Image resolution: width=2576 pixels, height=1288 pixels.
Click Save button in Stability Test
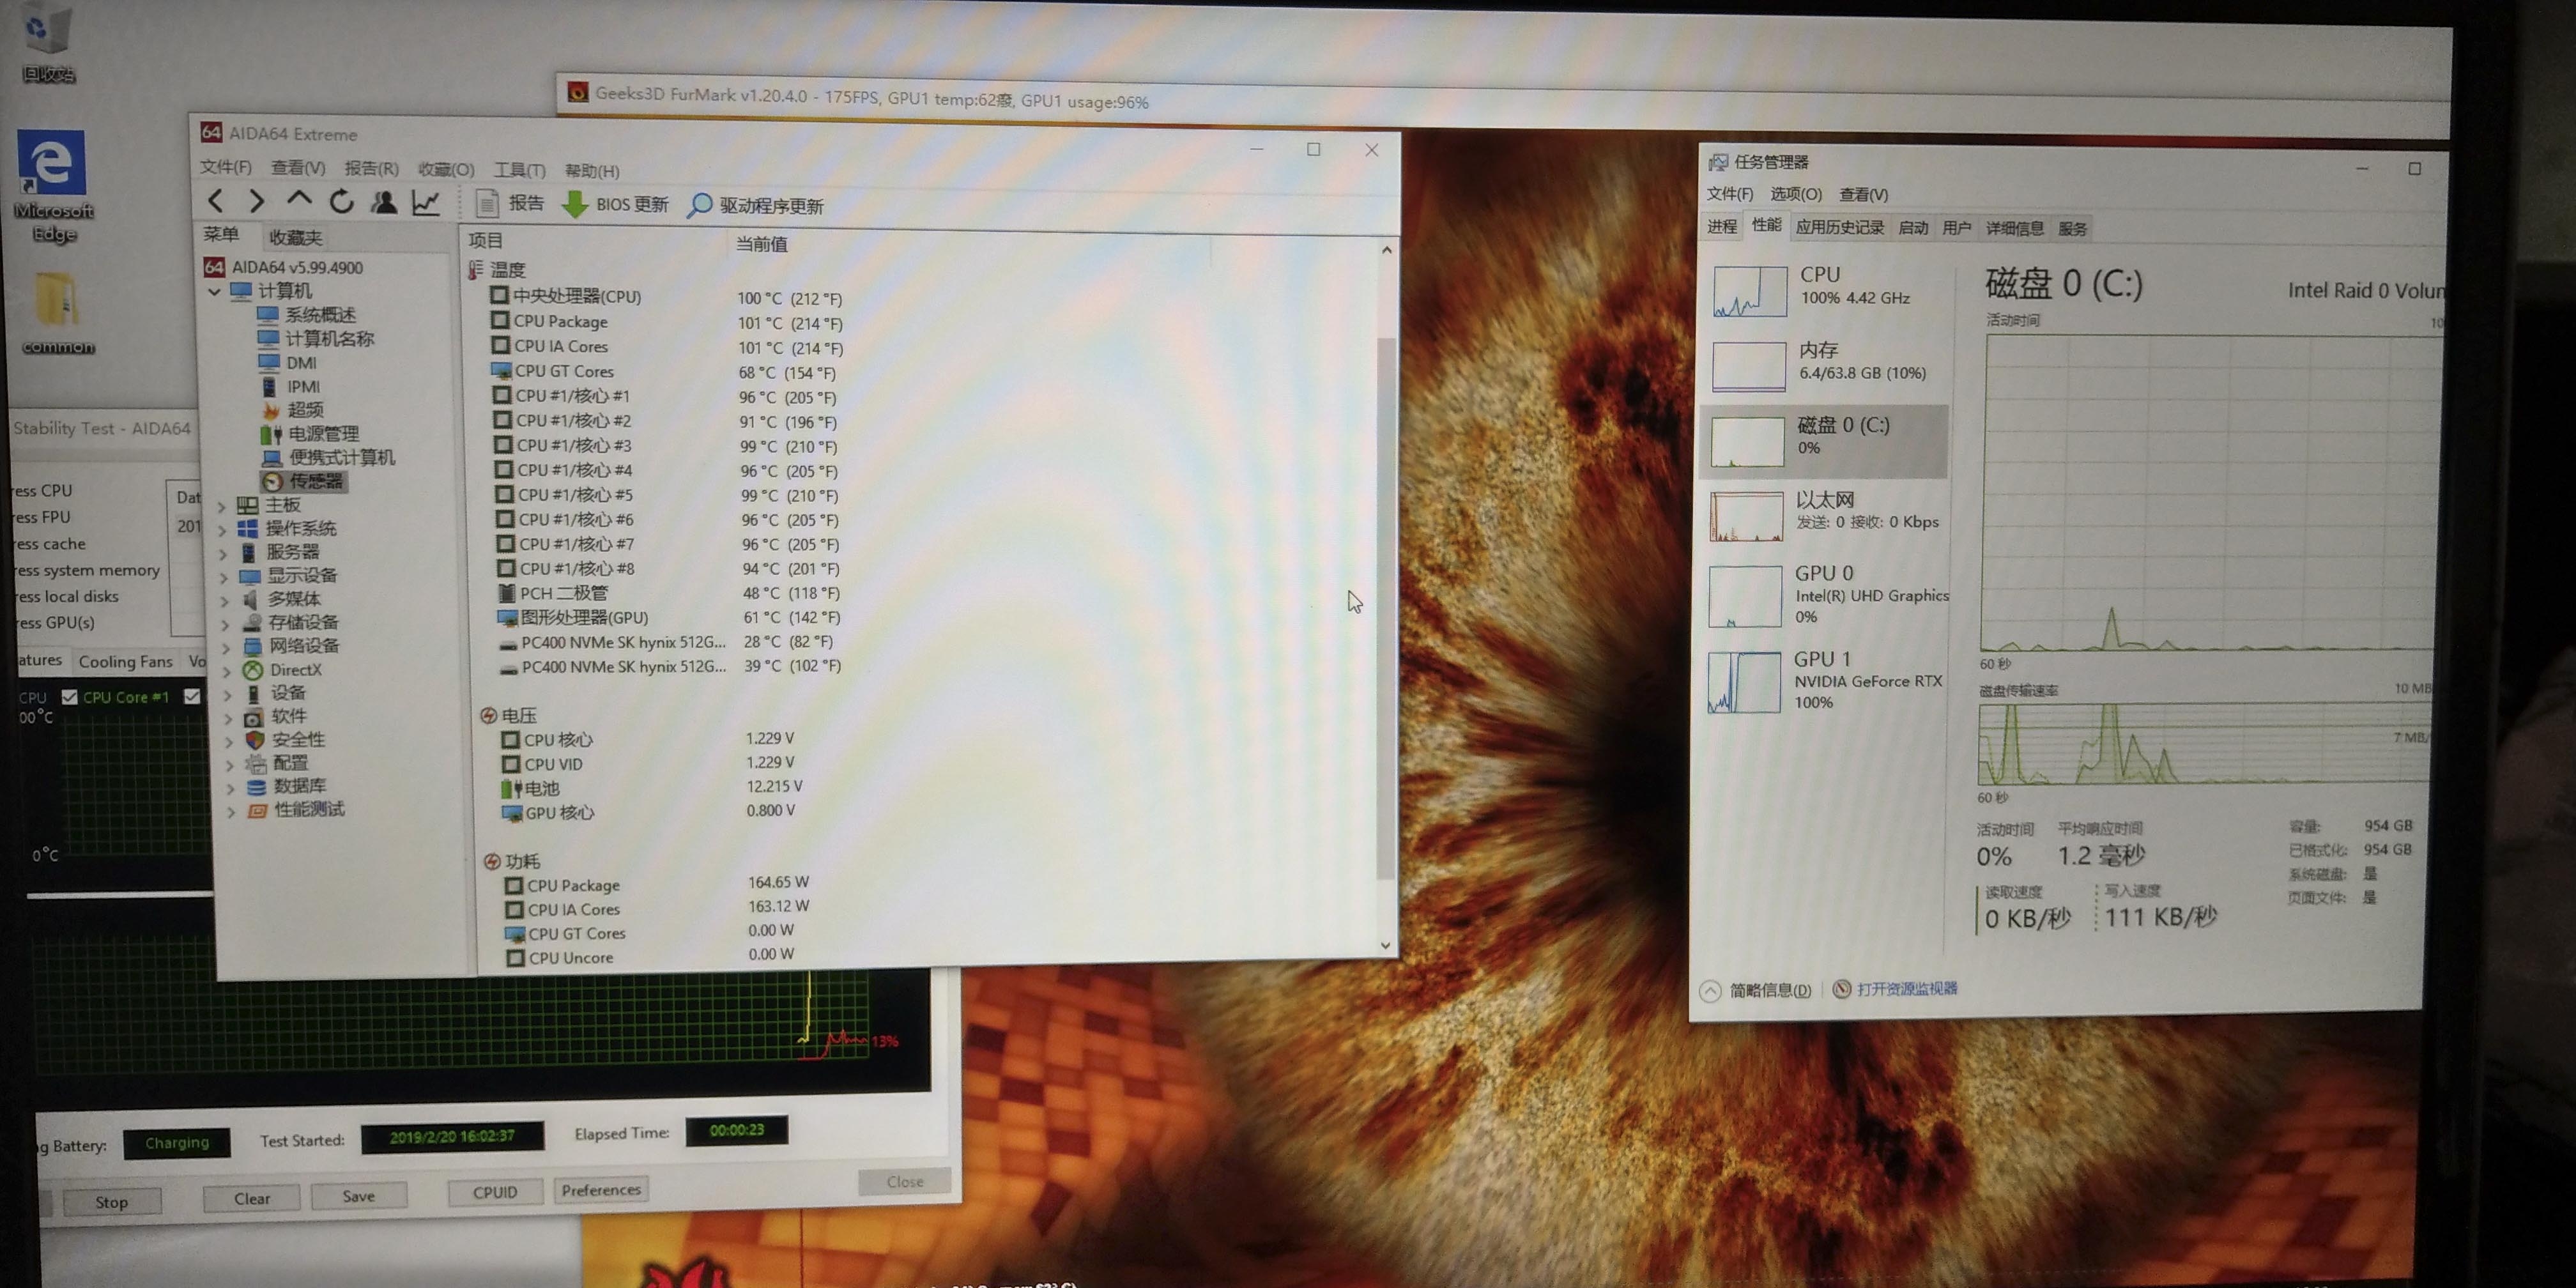(358, 1195)
